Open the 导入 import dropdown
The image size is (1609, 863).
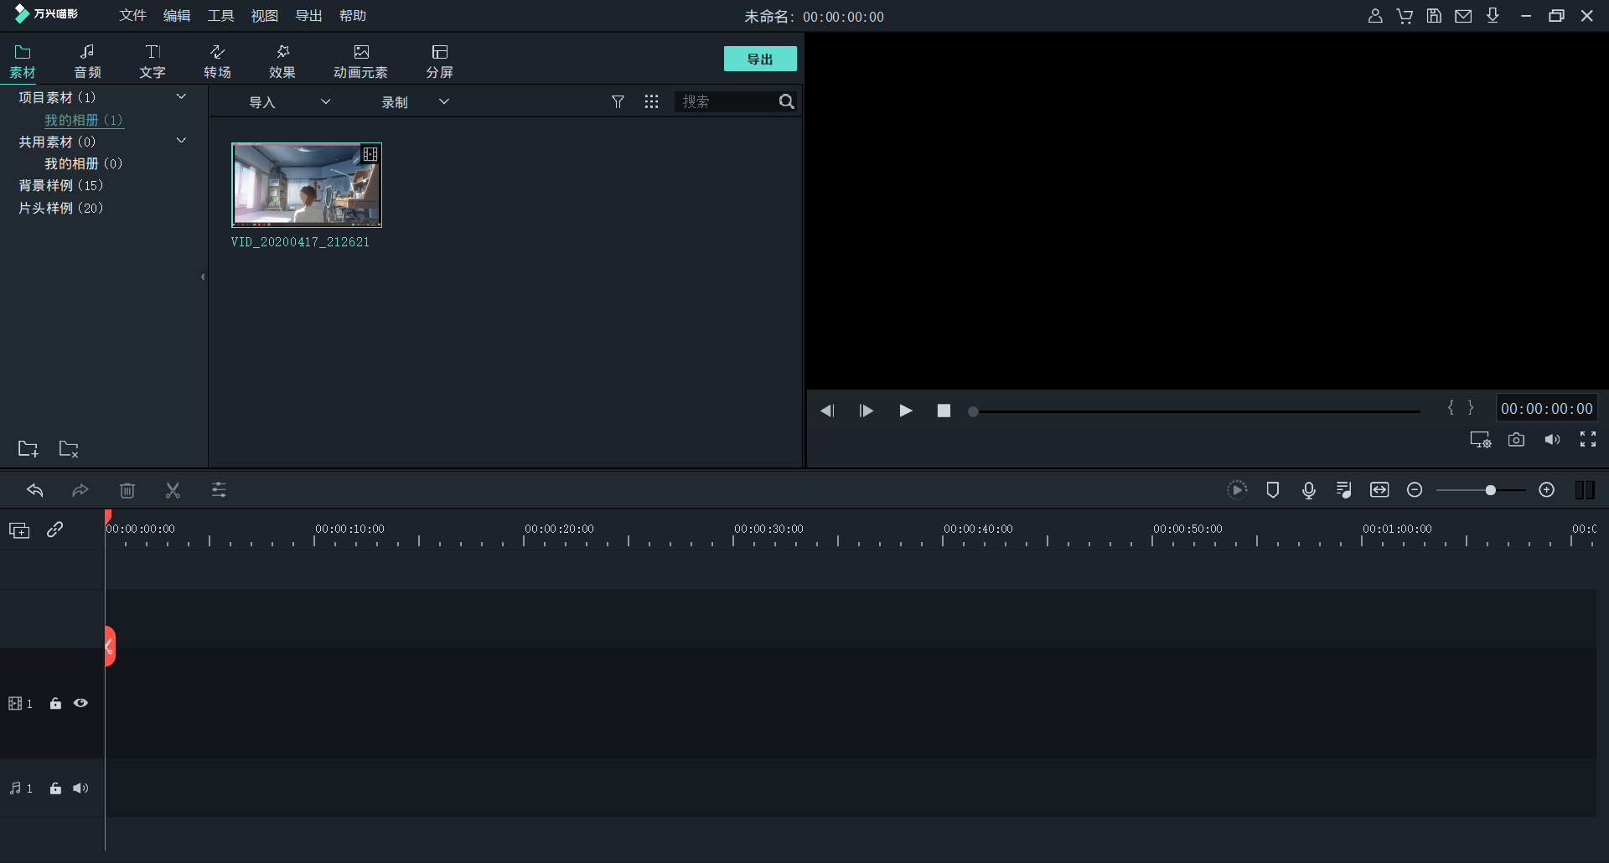pyautogui.click(x=289, y=102)
